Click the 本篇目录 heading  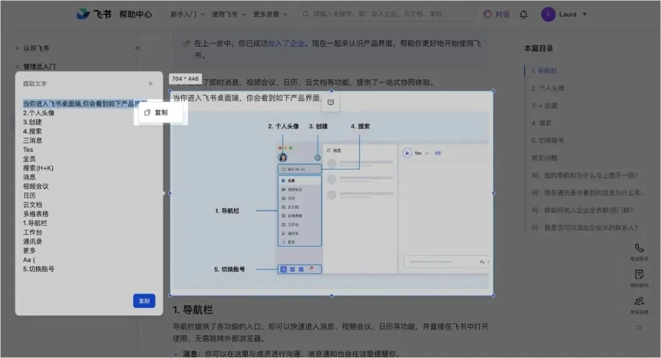pos(539,48)
